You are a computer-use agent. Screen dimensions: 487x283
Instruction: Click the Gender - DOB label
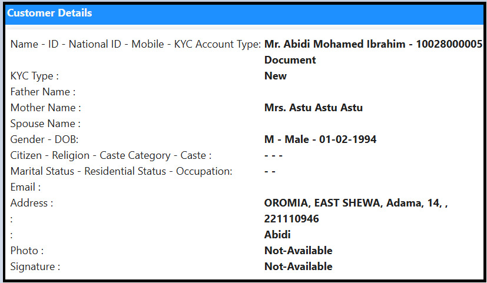(x=44, y=139)
